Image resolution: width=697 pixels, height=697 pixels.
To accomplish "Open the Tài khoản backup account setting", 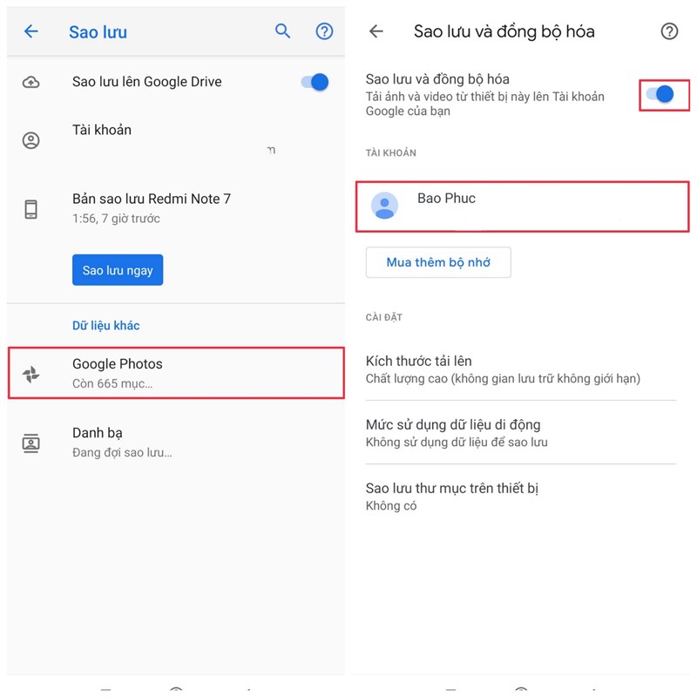I will click(x=176, y=140).
